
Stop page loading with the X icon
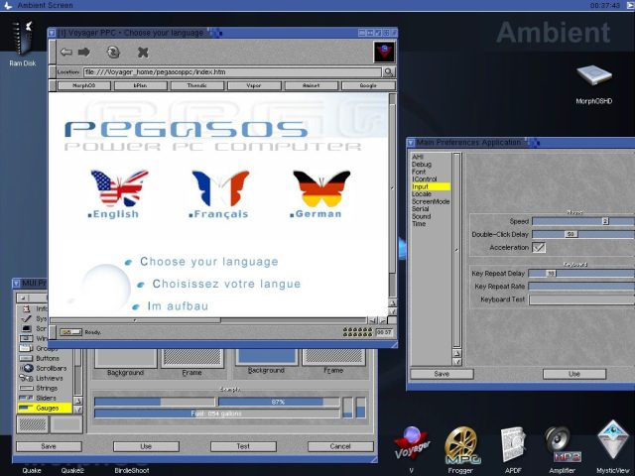tap(143, 52)
